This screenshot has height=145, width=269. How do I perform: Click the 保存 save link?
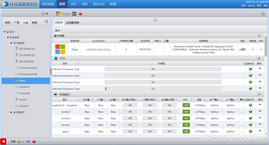click(259, 6)
